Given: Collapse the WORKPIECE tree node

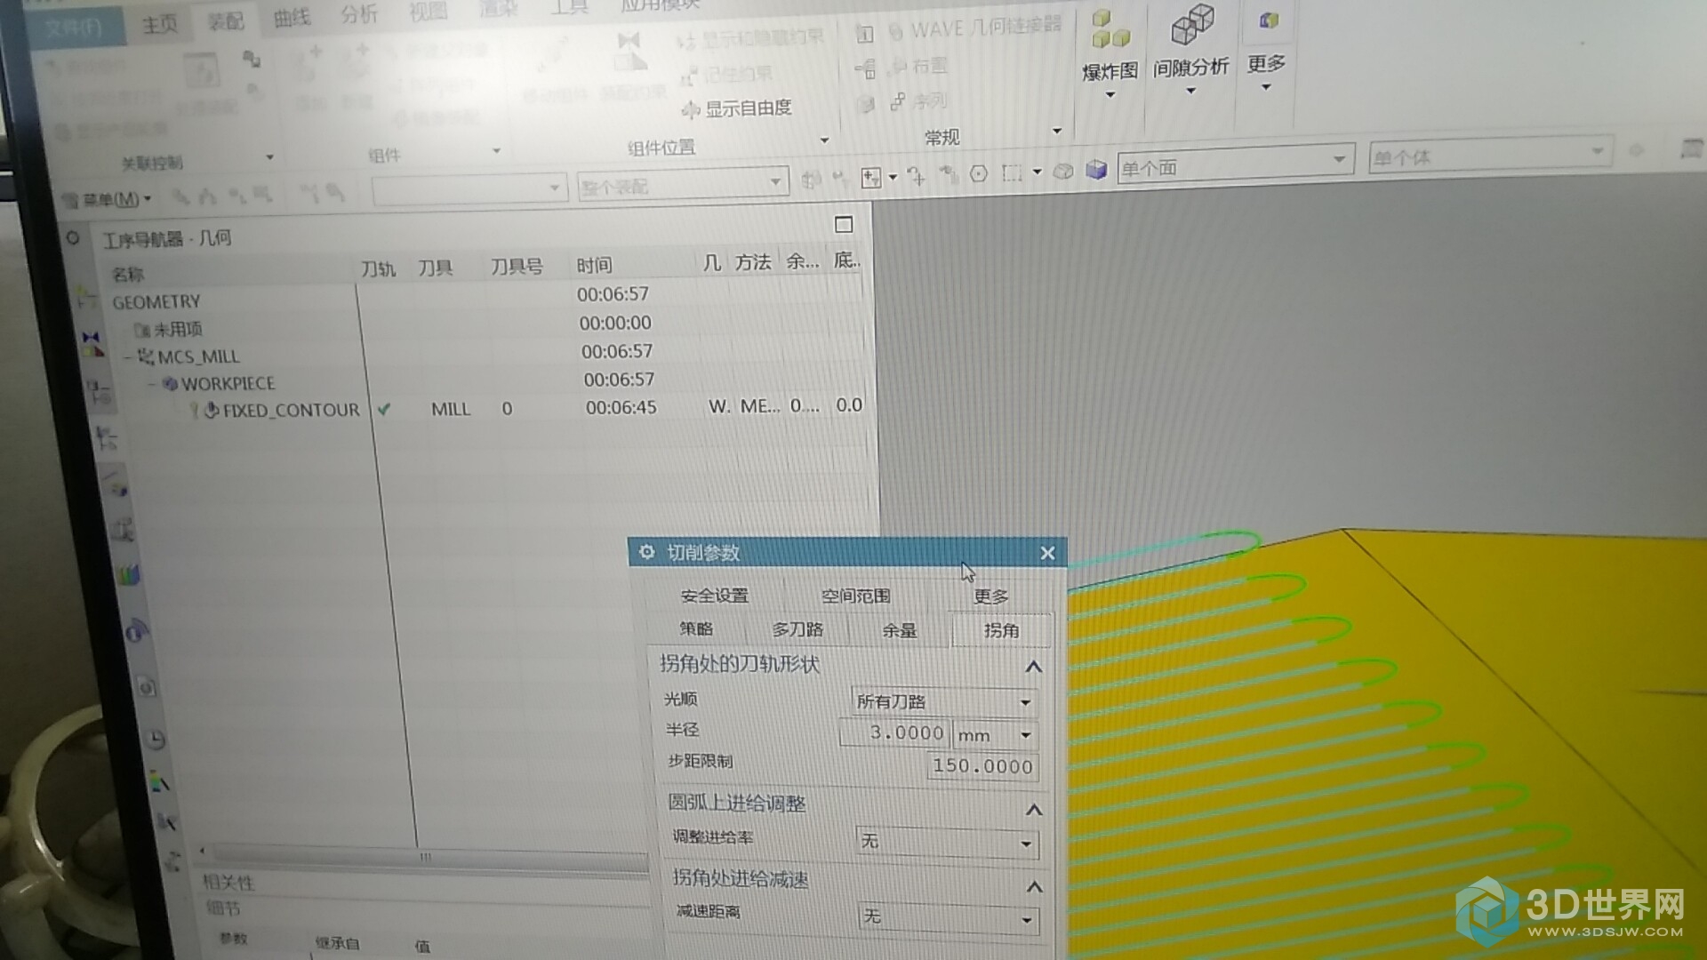Looking at the screenshot, I should pyautogui.click(x=152, y=384).
